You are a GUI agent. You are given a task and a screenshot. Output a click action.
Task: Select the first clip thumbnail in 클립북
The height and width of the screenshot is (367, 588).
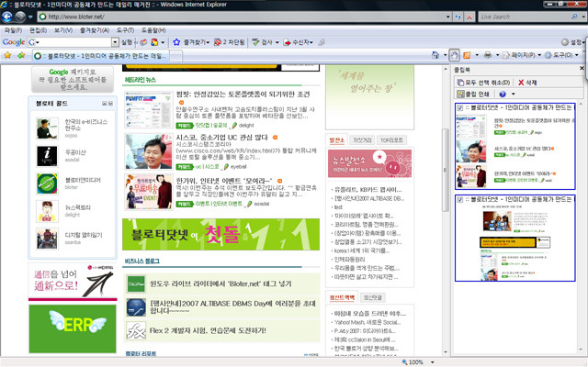(514, 146)
